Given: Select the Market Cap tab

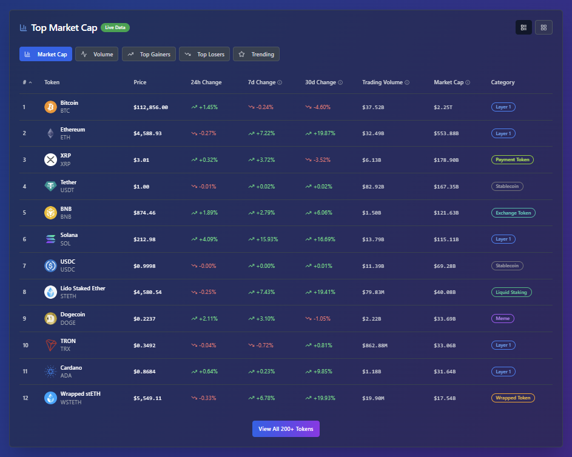Looking at the screenshot, I should [45, 54].
